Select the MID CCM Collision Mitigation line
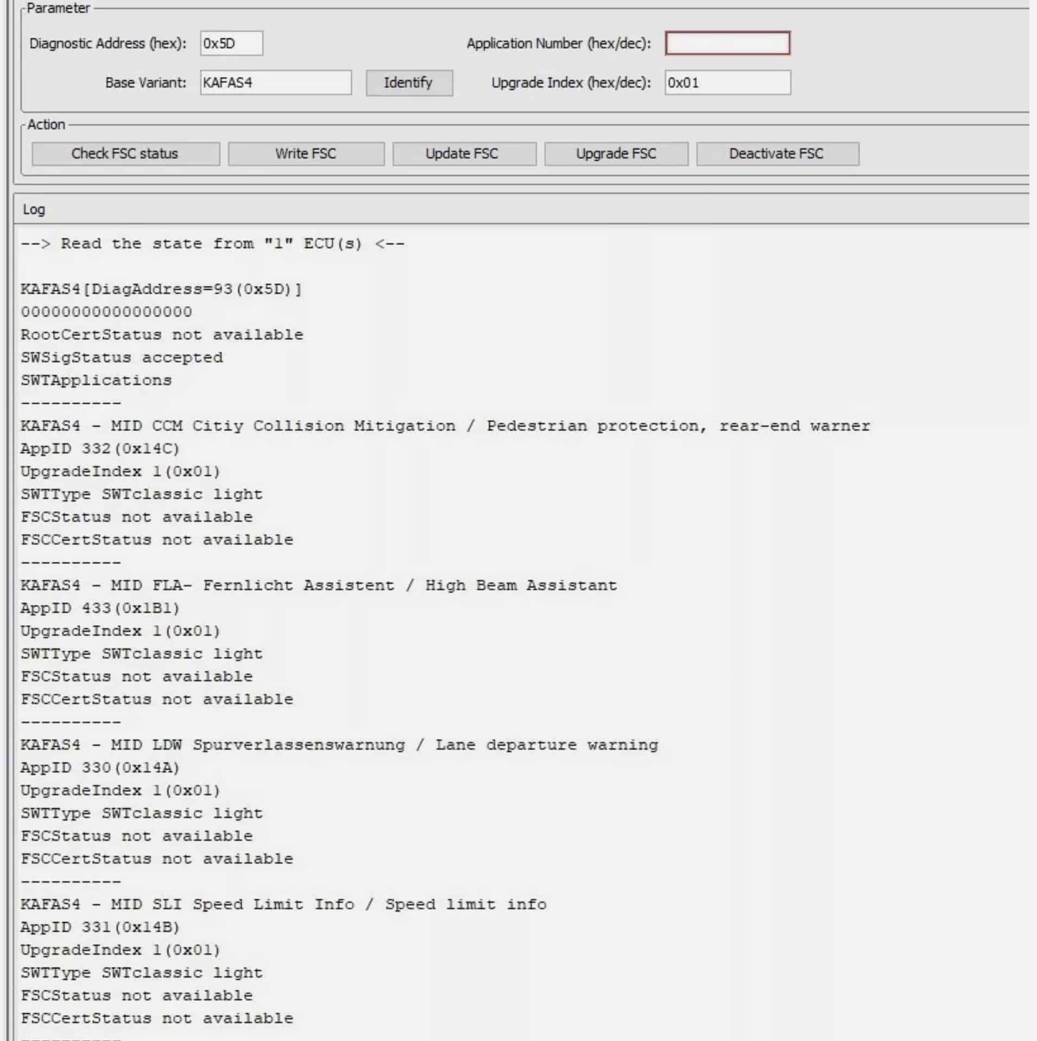Screen dimensions: 1037x1041 (445, 426)
